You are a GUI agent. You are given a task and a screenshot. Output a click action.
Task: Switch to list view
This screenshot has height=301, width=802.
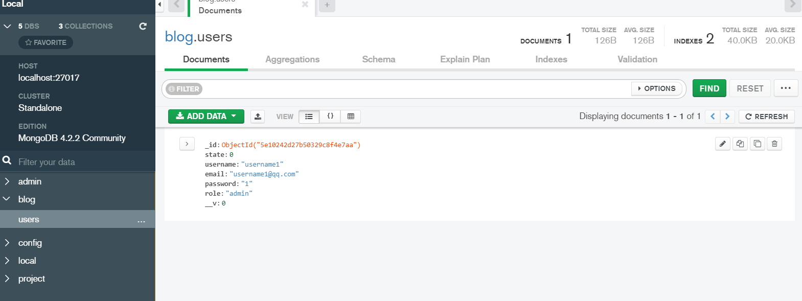[309, 117]
